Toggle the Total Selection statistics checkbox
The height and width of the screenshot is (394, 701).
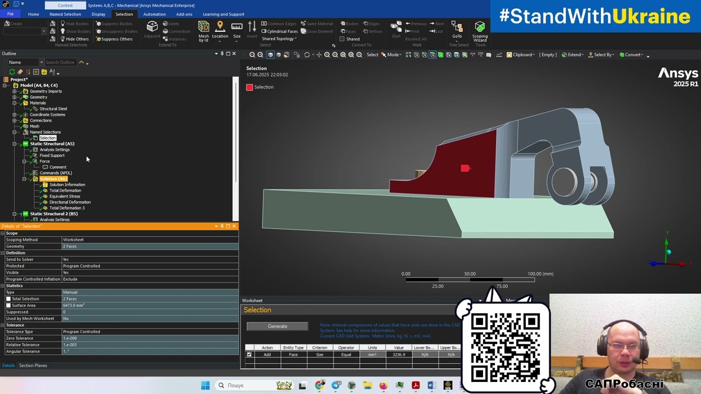[x=8, y=299]
